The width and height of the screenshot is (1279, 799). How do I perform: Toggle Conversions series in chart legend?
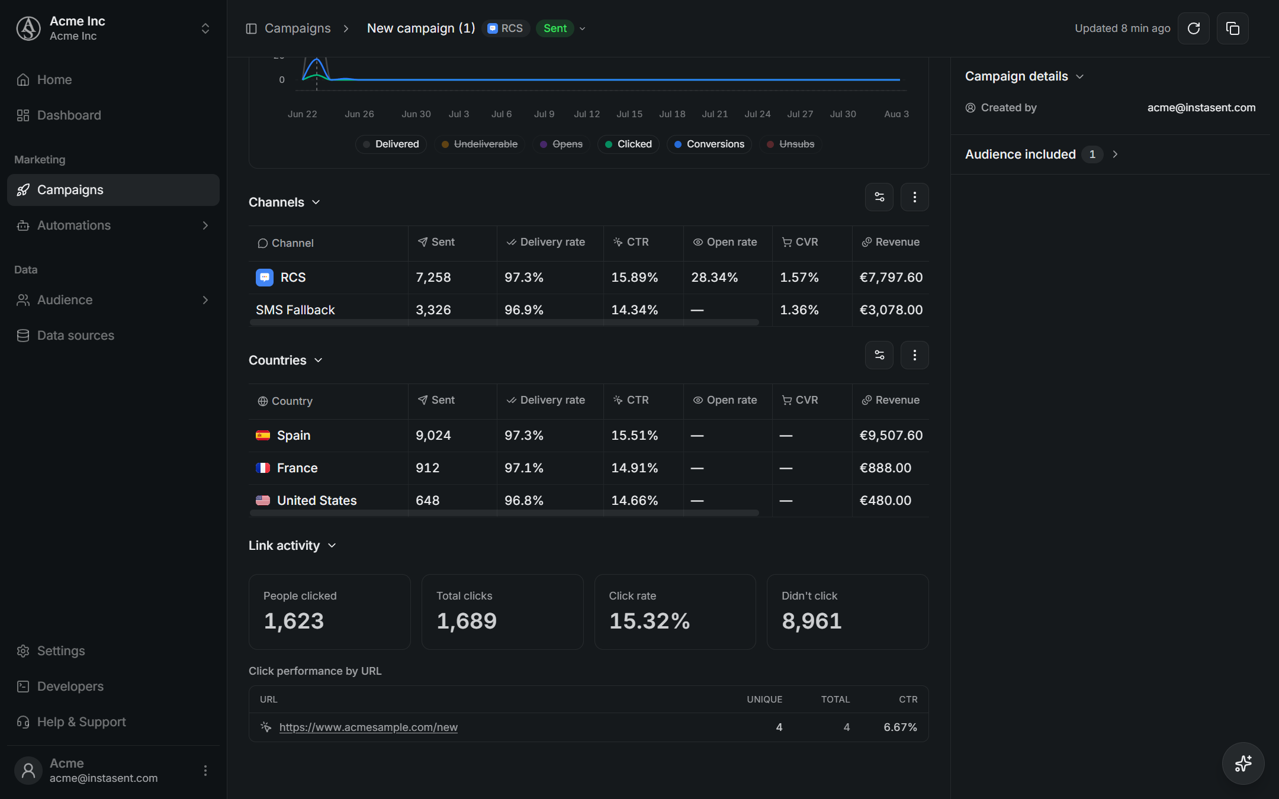click(x=709, y=144)
